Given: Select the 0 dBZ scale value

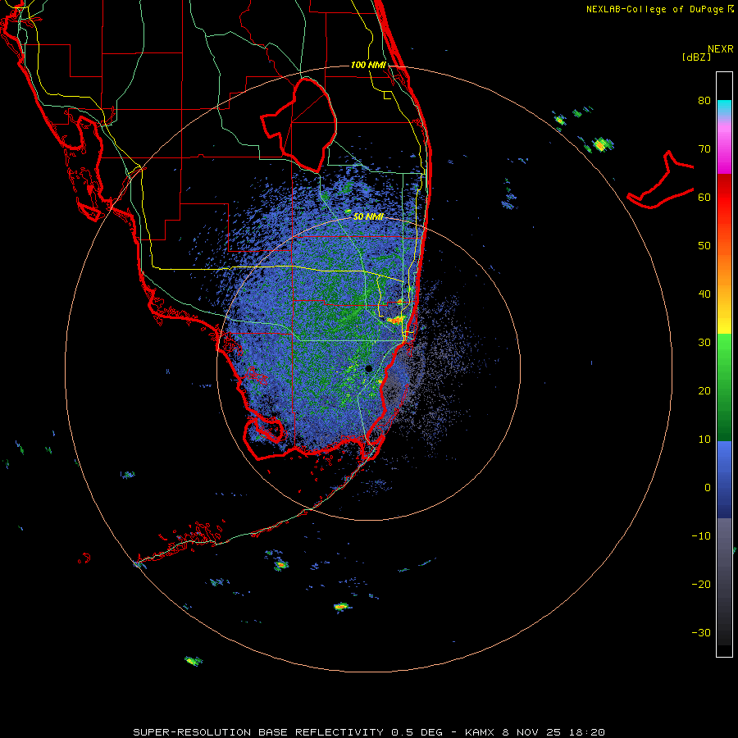Looking at the screenshot, I should pyautogui.click(x=708, y=488).
